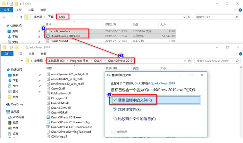Click the Crck source link in the dialog
243x143 pixels.
[137, 83]
